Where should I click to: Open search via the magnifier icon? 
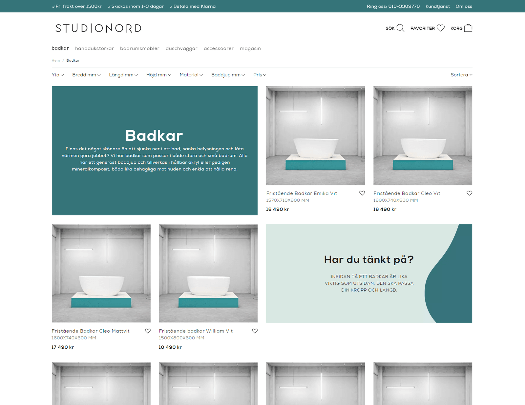pyautogui.click(x=400, y=28)
